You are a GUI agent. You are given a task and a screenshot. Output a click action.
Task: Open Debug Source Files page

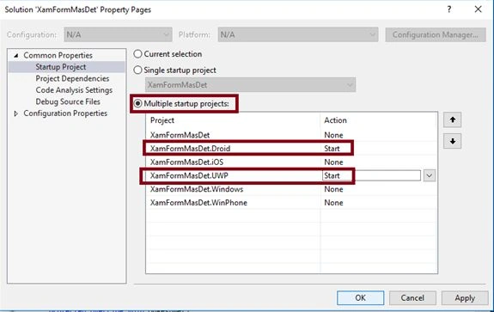click(68, 101)
